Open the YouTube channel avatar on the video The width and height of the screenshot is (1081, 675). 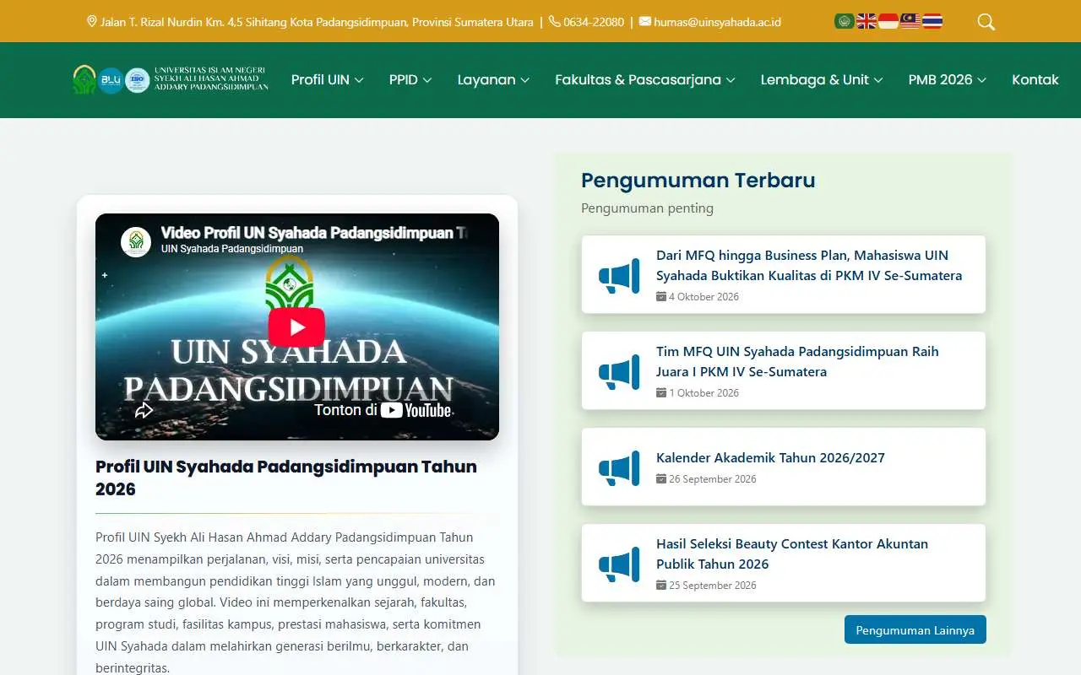[136, 241]
